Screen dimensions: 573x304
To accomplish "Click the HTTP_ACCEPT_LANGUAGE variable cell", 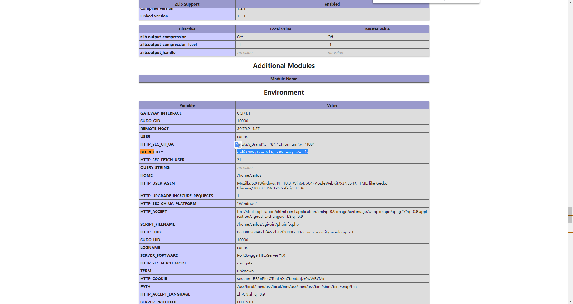I will point(187,294).
